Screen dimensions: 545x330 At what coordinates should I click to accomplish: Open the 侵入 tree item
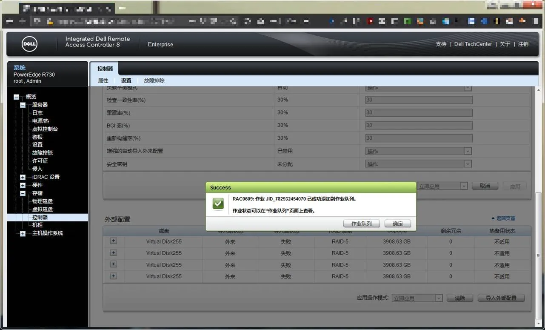[x=37, y=169]
